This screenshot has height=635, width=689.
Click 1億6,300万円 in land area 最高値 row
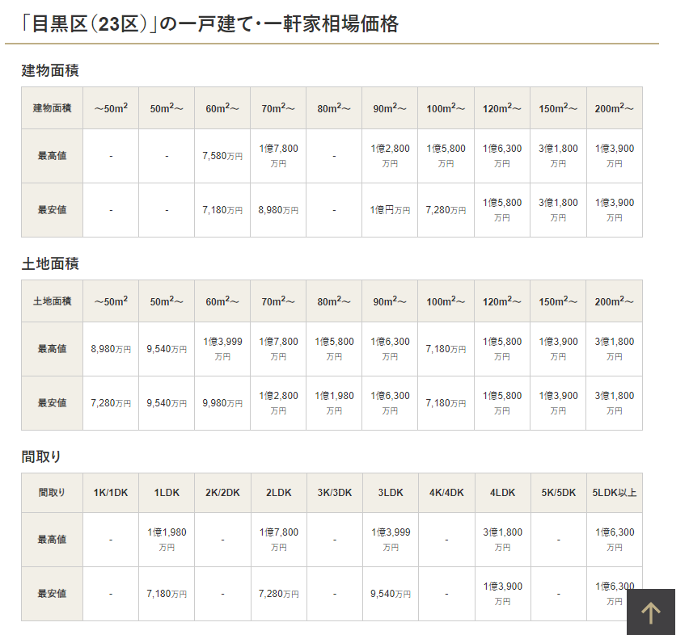[x=390, y=349]
